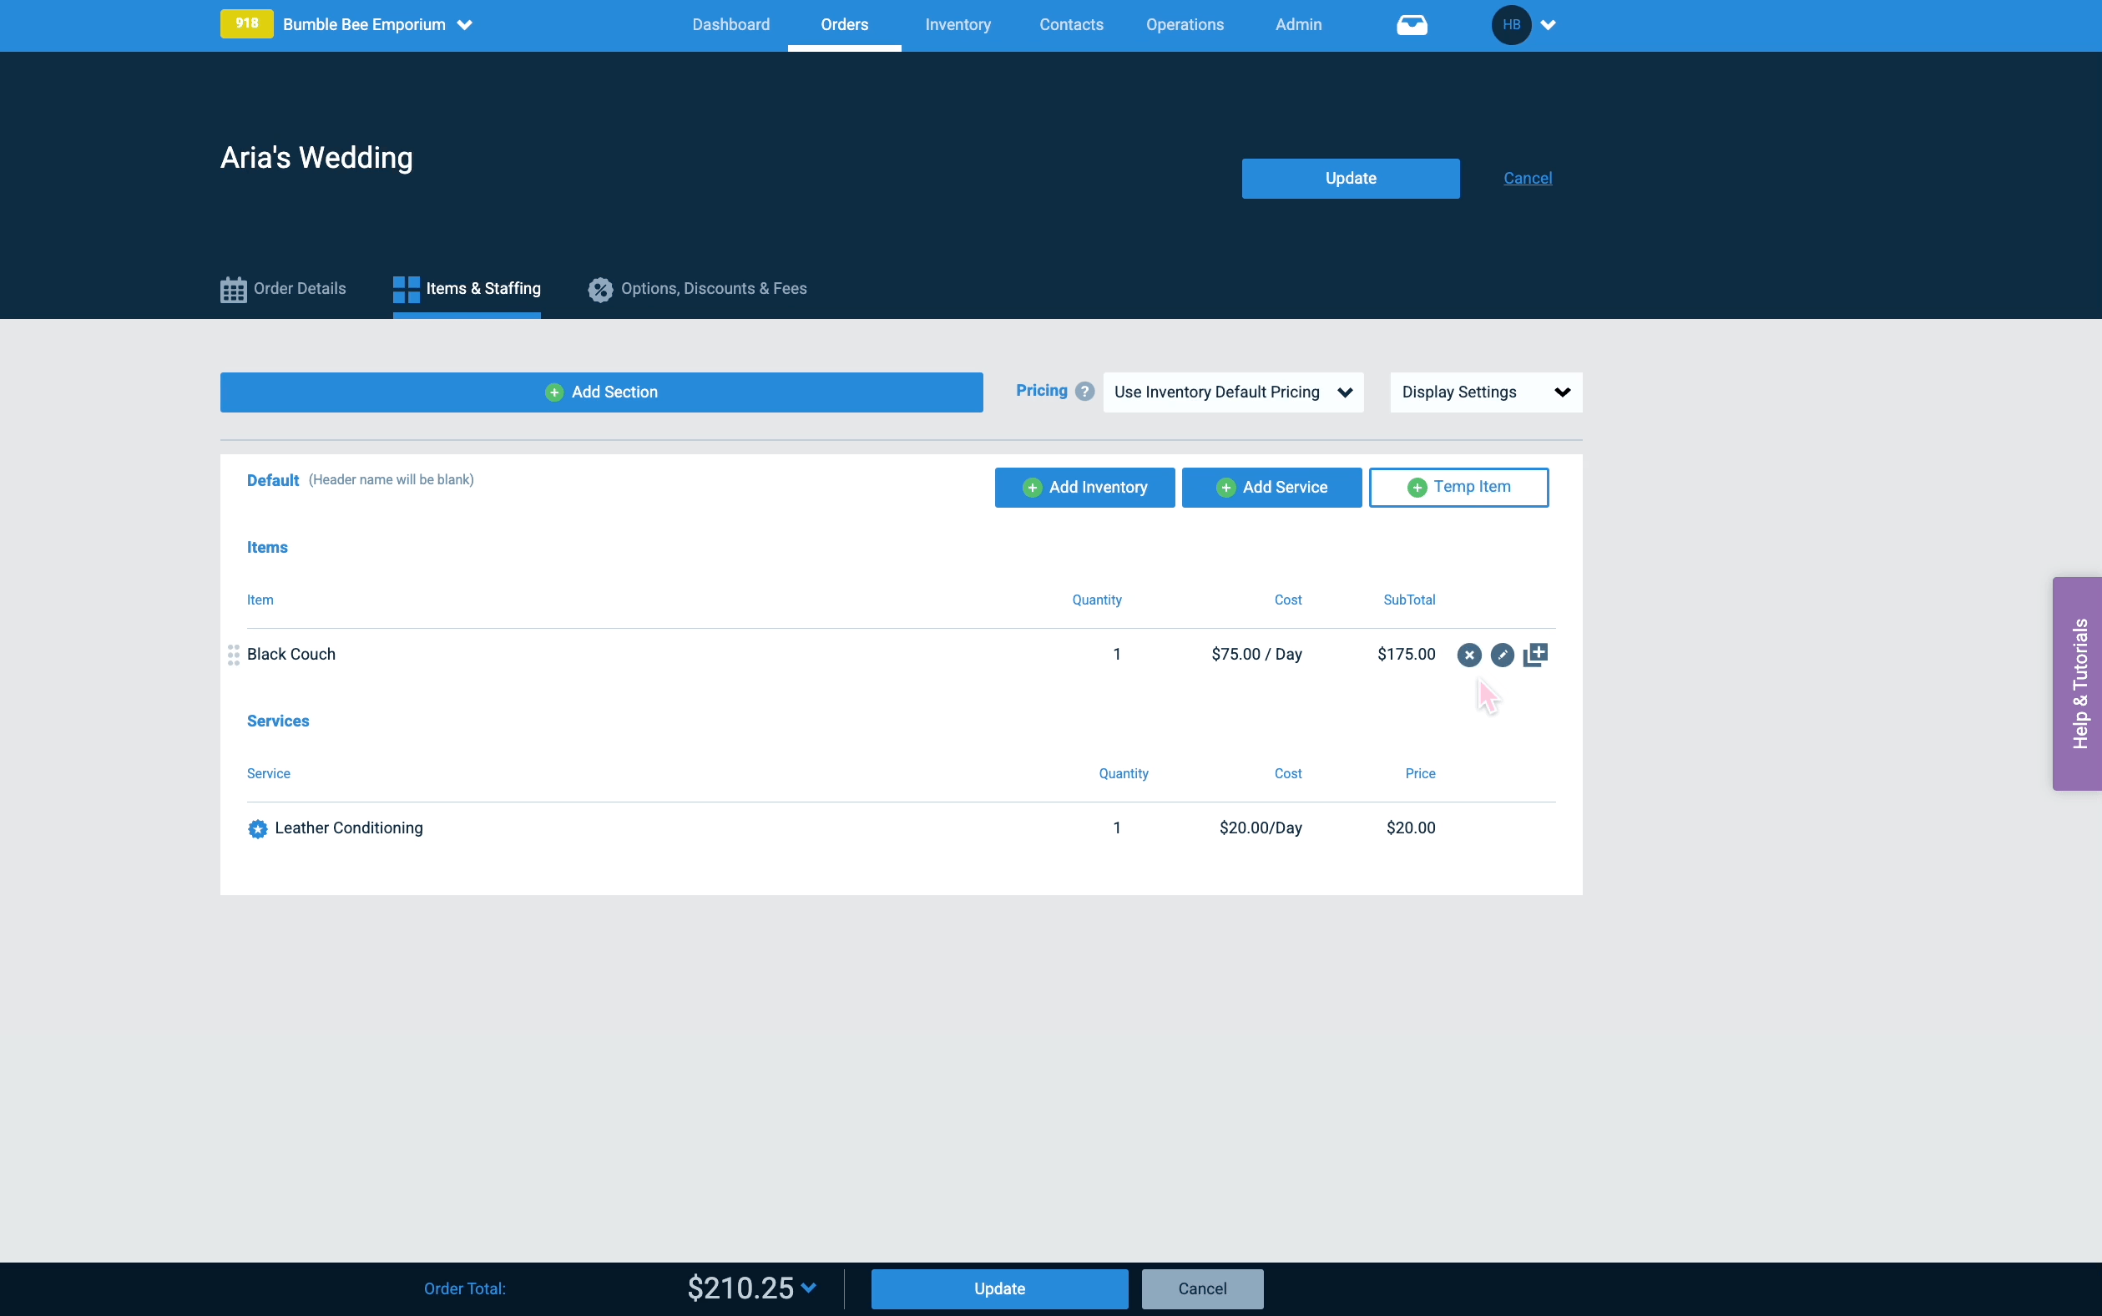Image resolution: width=2102 pixels, height=1316 pixels.
Task: Click the Items & Staffing grid icon
Action: tap(407, 289)
